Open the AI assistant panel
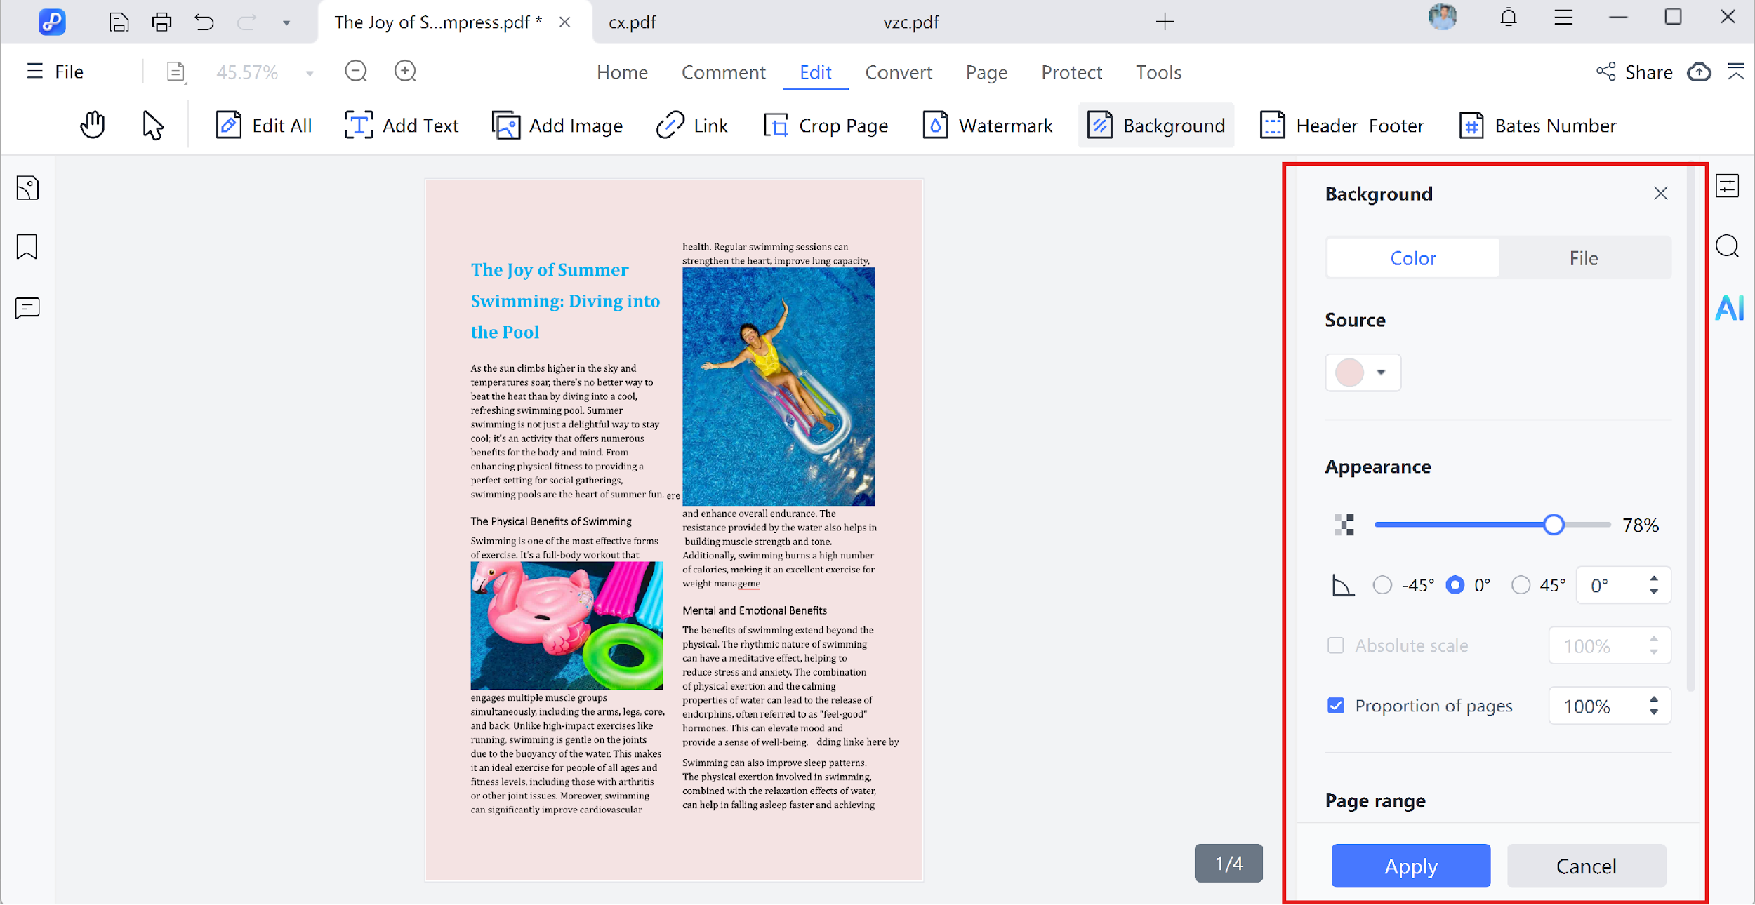 click(x=1729, y=307)
